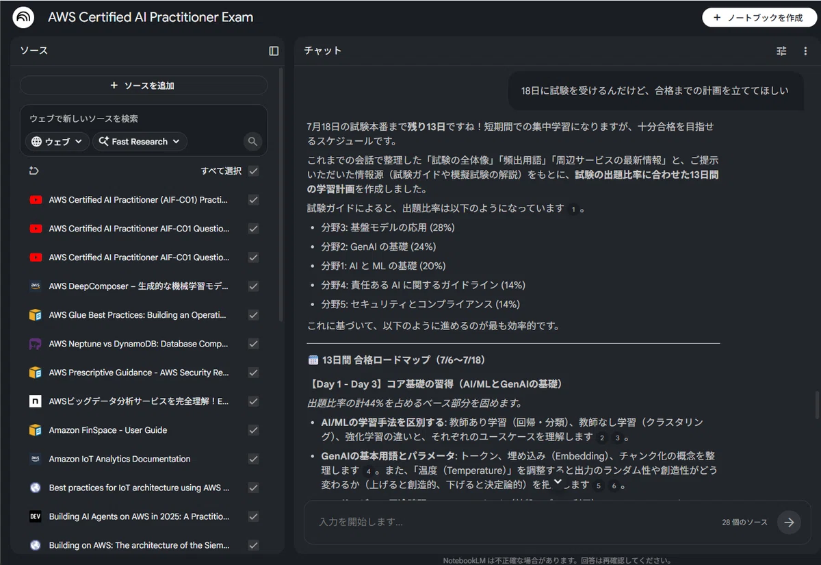Open Building on AWS: The architecture of the Siem... source
Viewport: 821px width, 565px height.
click(x=139, y=545)
